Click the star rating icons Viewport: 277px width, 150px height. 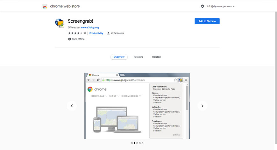pos(75,33)
